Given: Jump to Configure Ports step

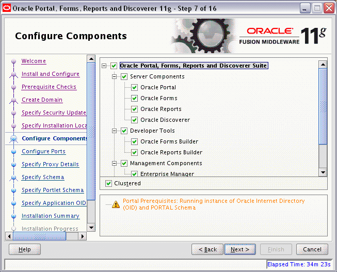Looking at the screenshot, I should pos(44,151).
